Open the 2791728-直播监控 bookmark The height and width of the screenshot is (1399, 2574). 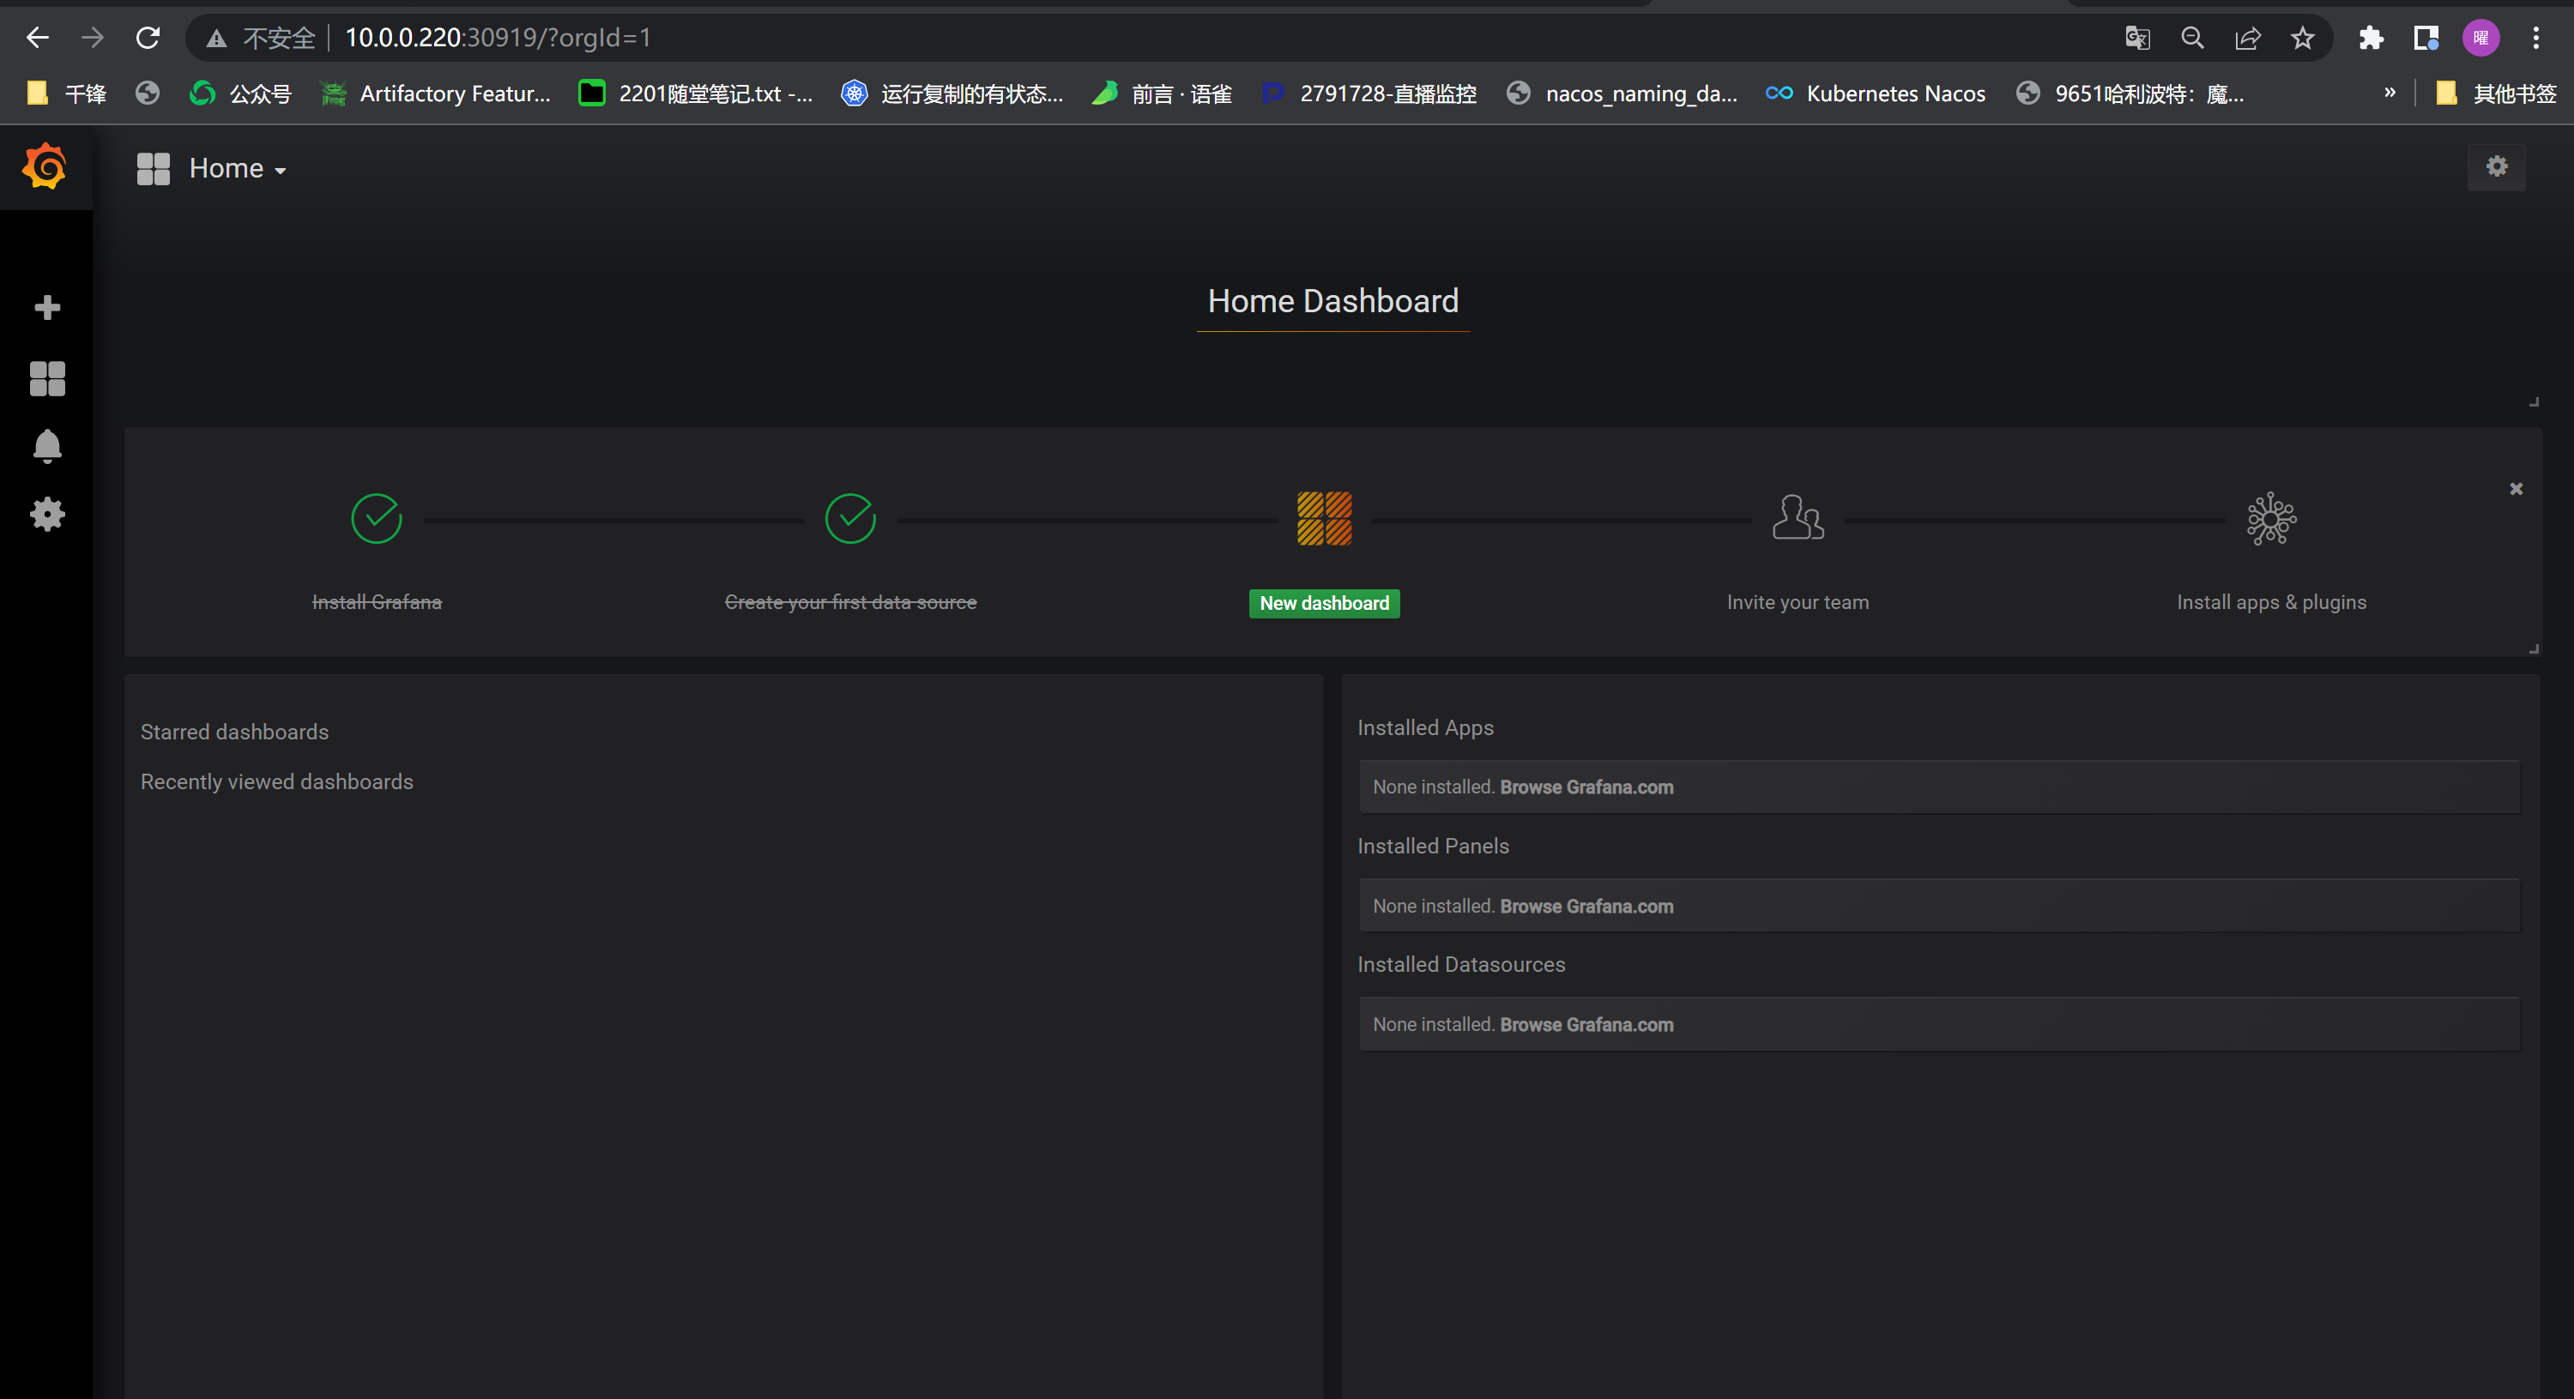[x=1369, y=94]
